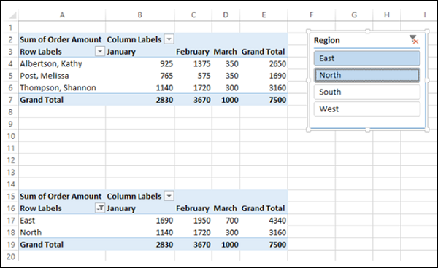Toggle the North slicer item
Viewport: 438px width, 268px height.
[x=367, y=75]
